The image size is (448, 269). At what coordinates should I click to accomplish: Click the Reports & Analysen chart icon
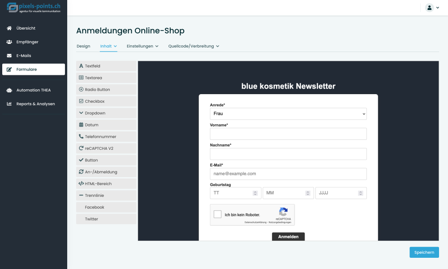(x=9, y=104)
